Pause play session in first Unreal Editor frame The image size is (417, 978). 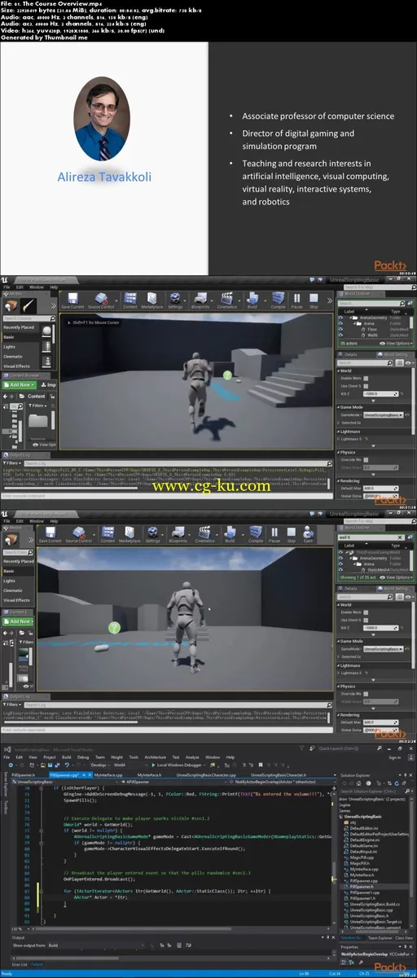(297, 299)
